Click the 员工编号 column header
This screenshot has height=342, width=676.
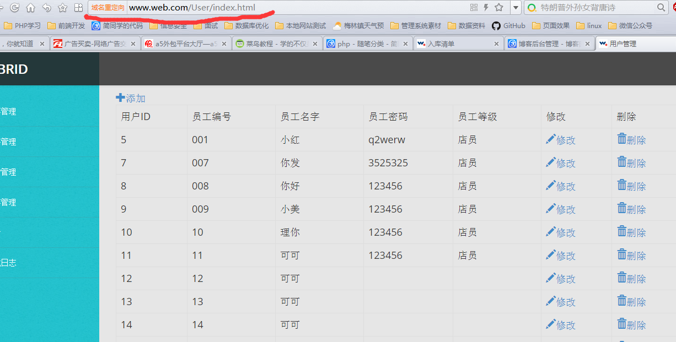211,116
